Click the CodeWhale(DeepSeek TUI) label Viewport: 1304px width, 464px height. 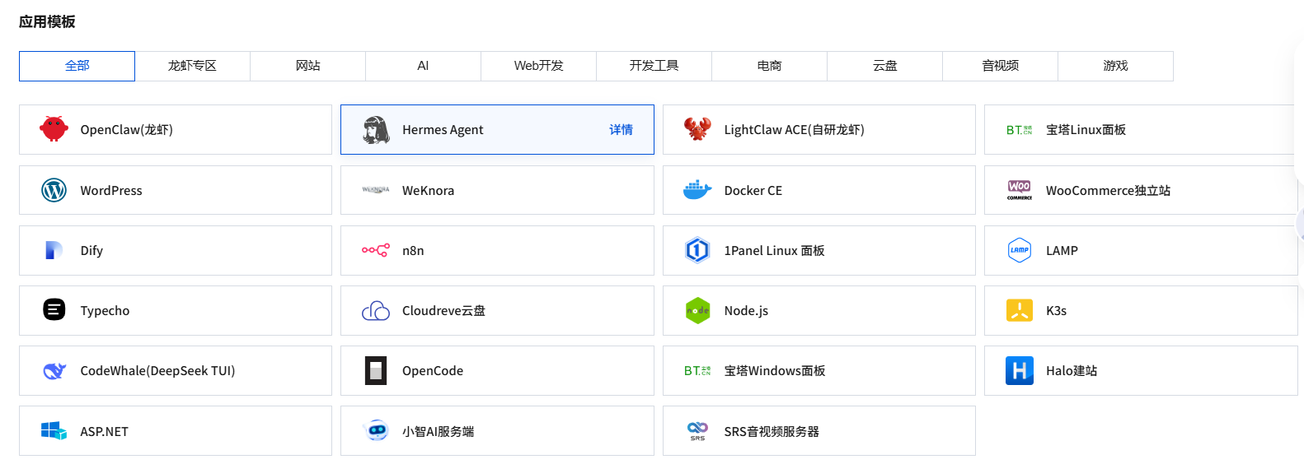[157, 371]
